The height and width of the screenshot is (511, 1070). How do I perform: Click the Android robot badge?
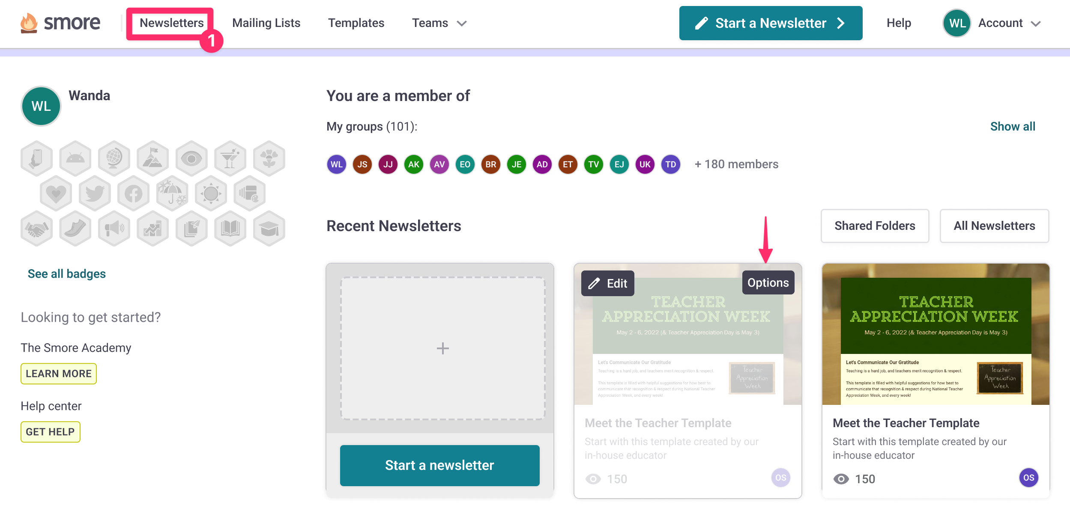click(75, 158)
